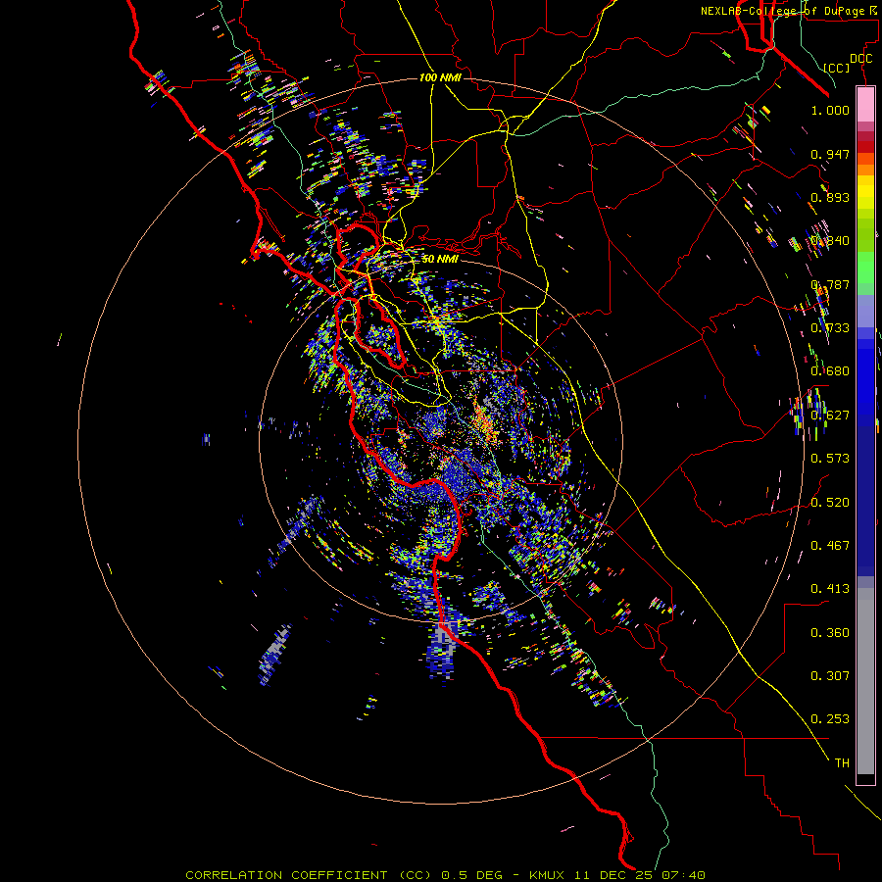Pick the lavender swatch in the color bar
Screen dimensions: 882x882
[865, 311]
